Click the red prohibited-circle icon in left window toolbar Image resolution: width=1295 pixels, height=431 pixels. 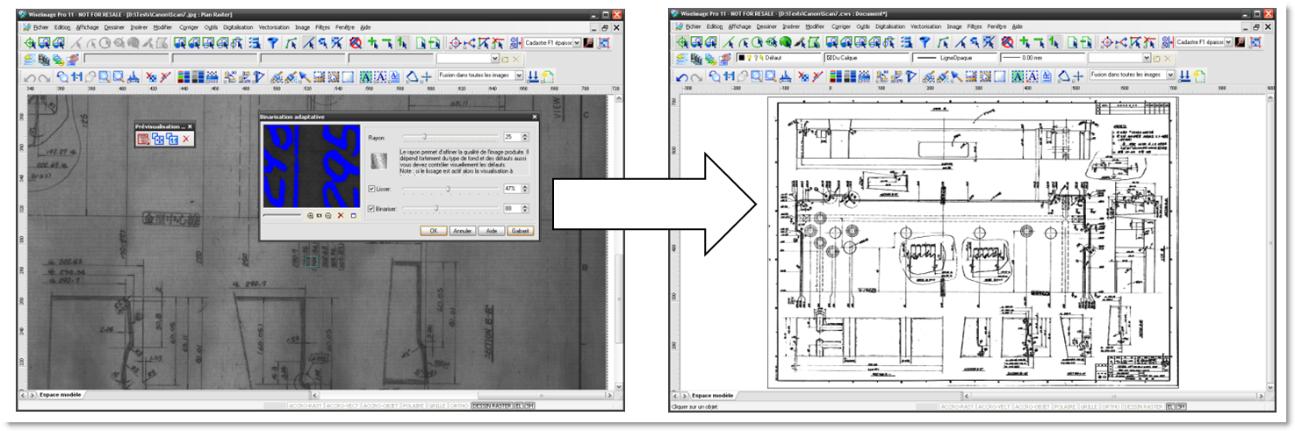[x=356, y=43]
